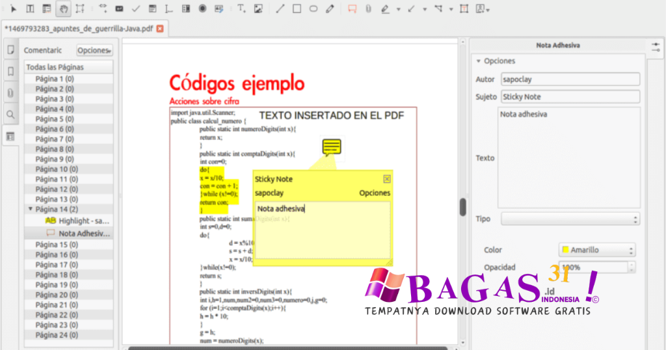Open the Attachments sidebar panel

11,92
